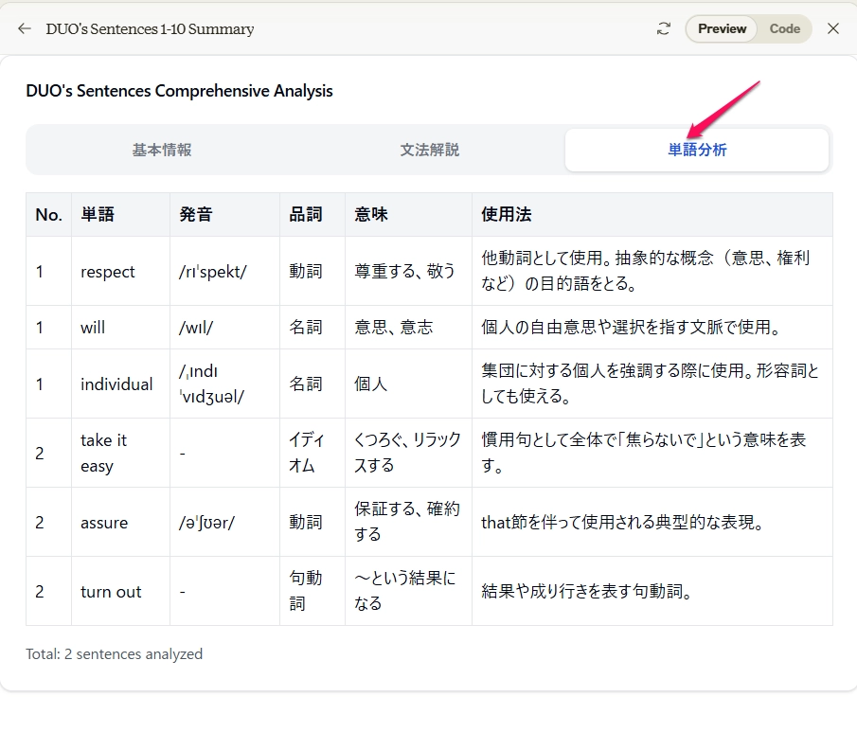Click the 'DUO's Sentences Comprehensive Analysis' heading

[179, 91]
